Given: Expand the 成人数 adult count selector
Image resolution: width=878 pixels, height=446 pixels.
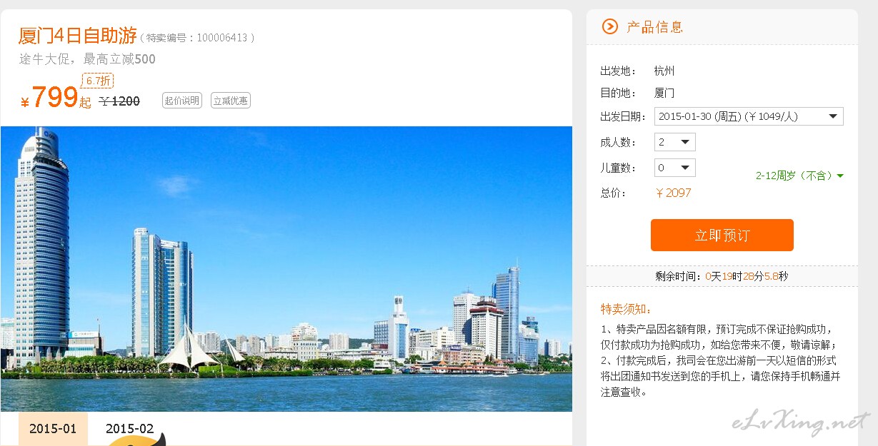Looking at the screenshot, I should click(x=674, y=142).
